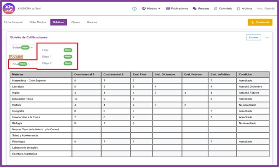Image resolution: width=279 pixels, height=167 pixels.
Task: Expand the Final period dropdown
Action: click(x=21, y=64)
